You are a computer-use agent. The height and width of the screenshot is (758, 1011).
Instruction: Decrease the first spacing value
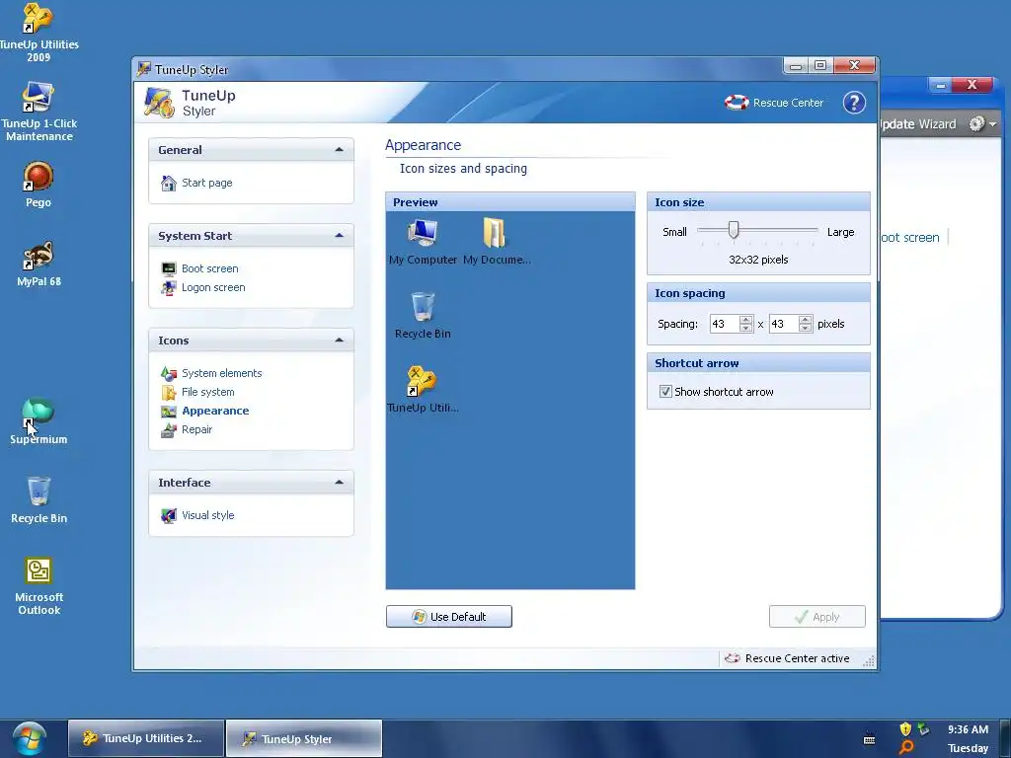click(746, 328)
